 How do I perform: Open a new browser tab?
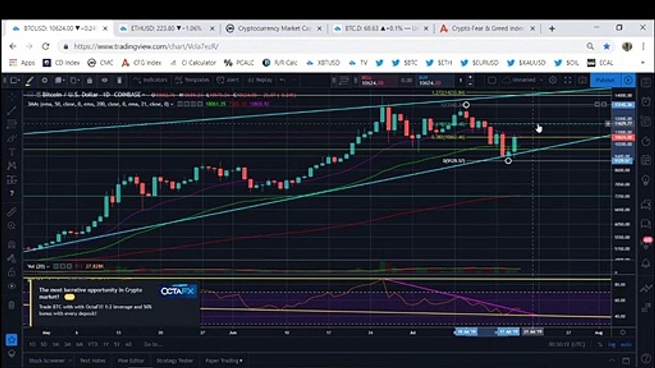pyautogui.click(x=552, y=29)
